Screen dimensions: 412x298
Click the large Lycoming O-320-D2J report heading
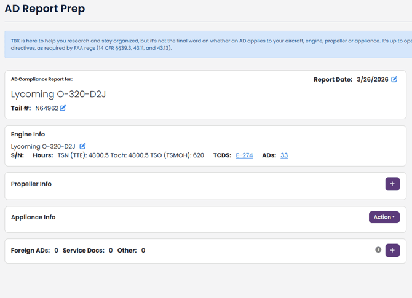pos(58,94)
